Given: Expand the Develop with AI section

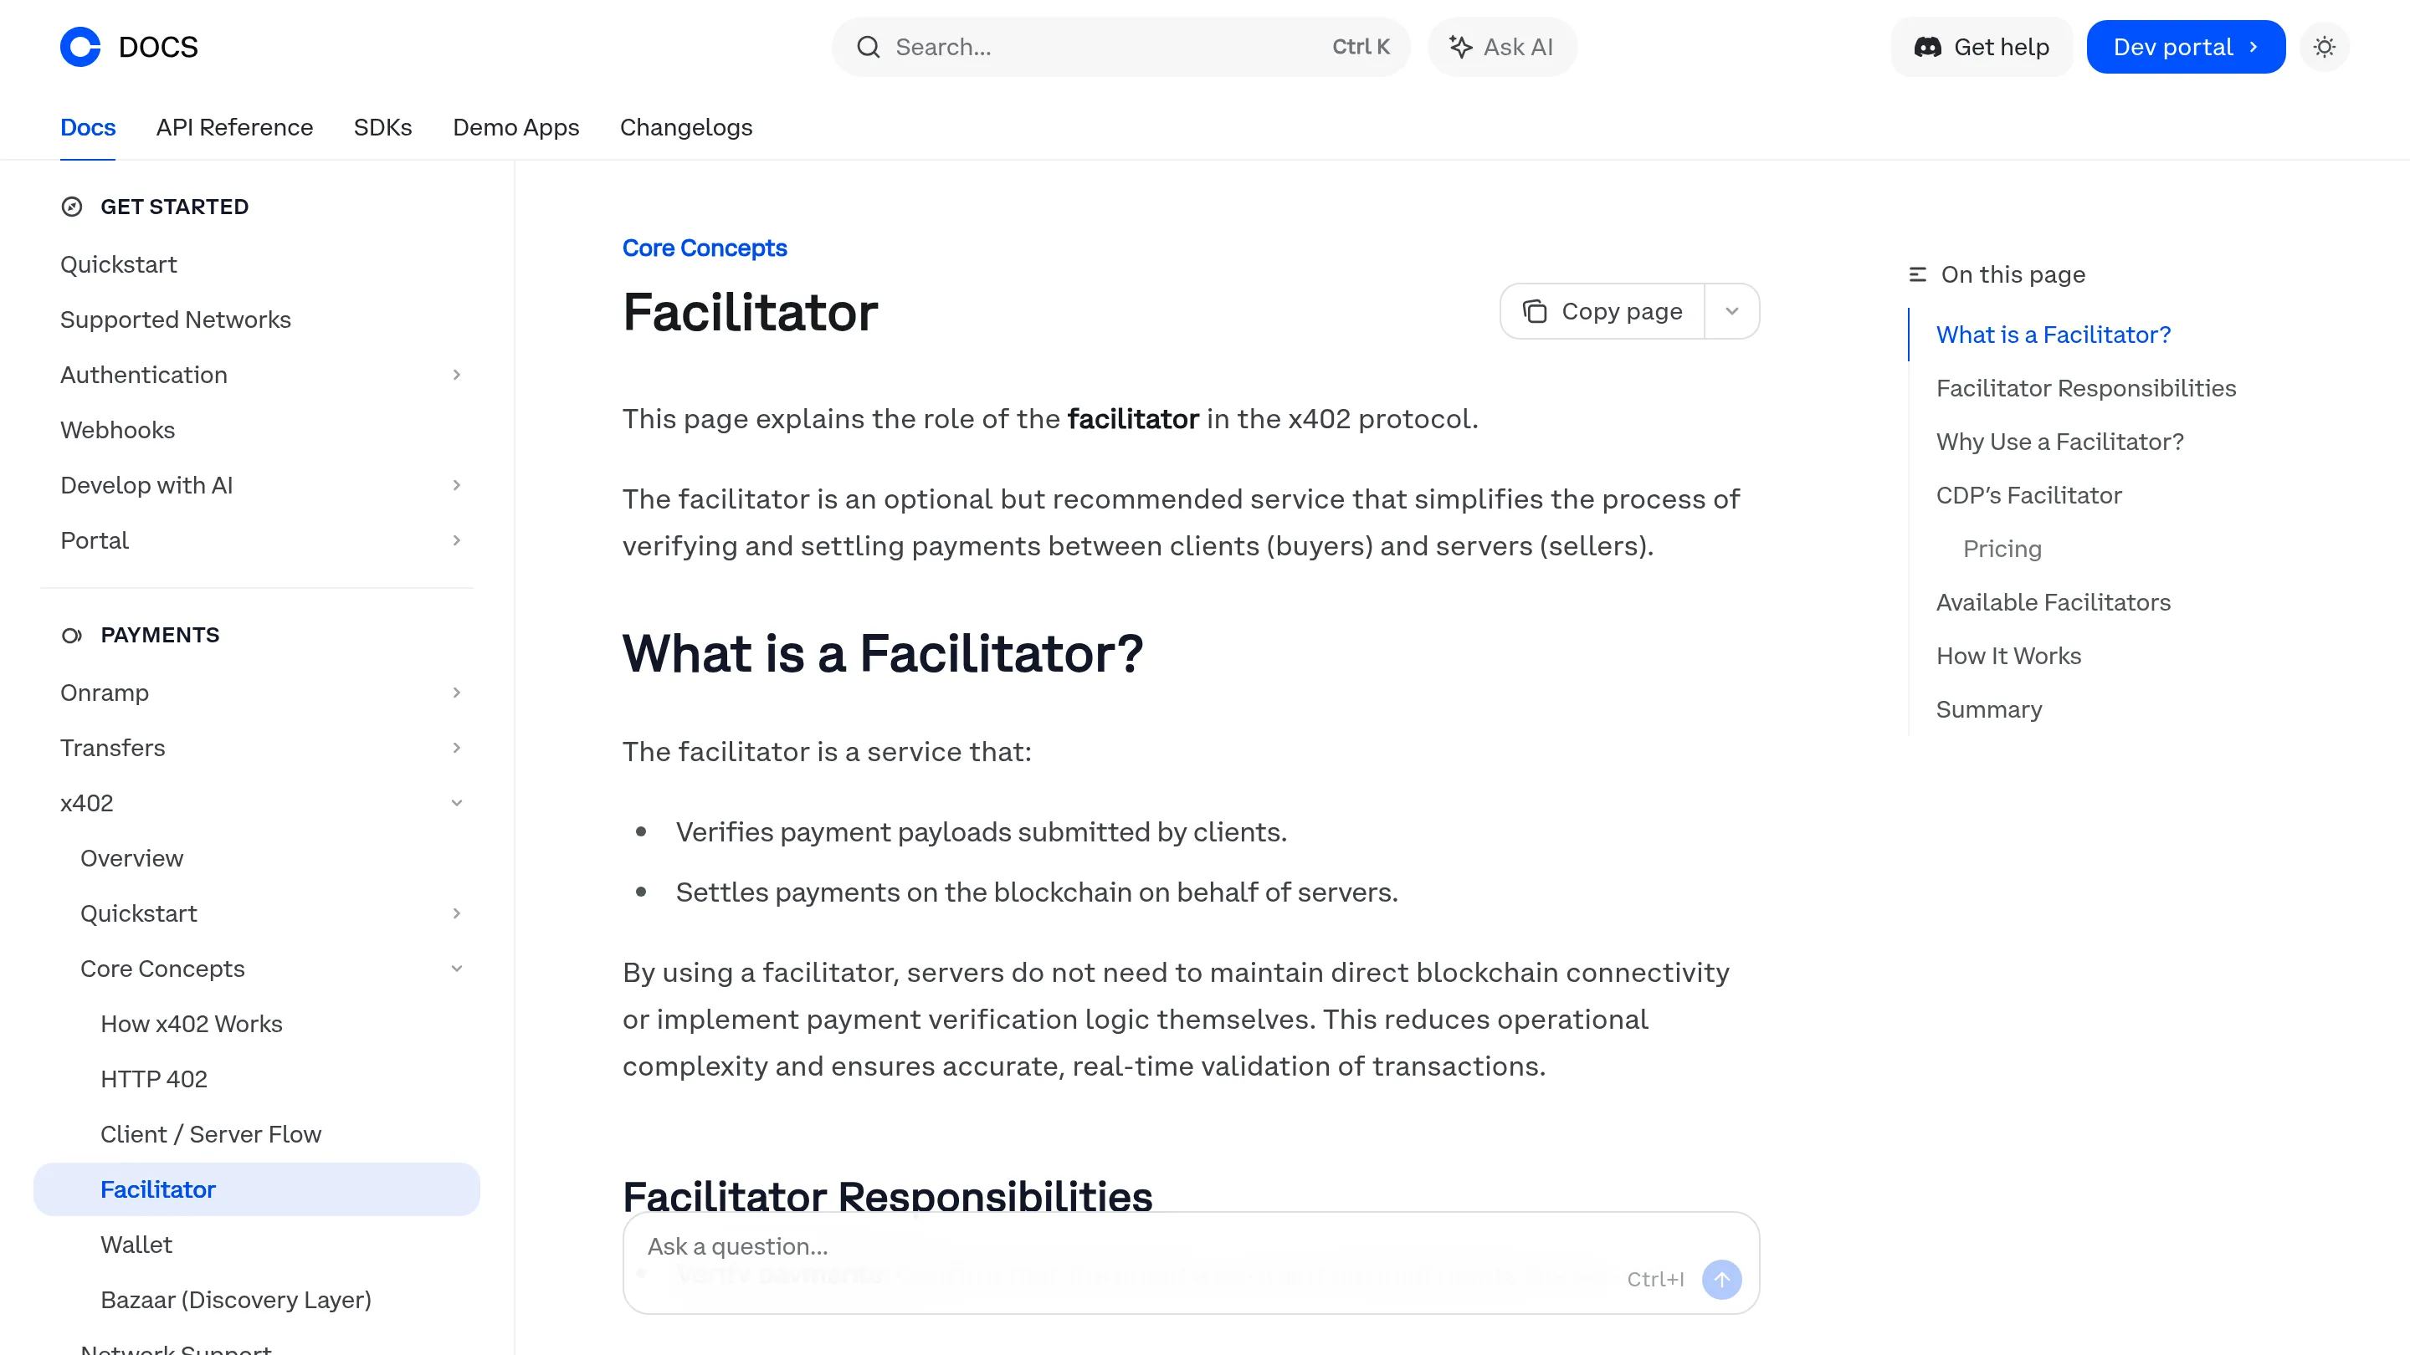Looking at the screenshot, I should (457, 484).
